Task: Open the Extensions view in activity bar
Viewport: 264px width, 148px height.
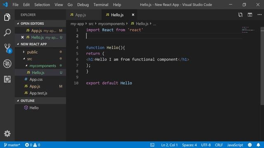Action: pos(7,79)
